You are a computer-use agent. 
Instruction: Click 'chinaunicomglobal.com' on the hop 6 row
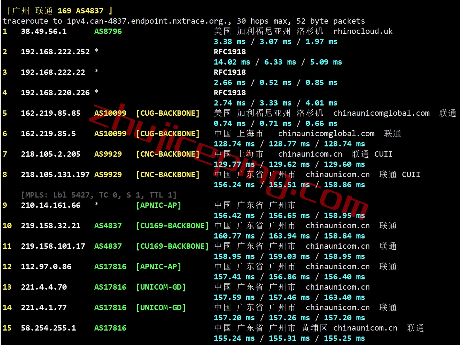326,134
